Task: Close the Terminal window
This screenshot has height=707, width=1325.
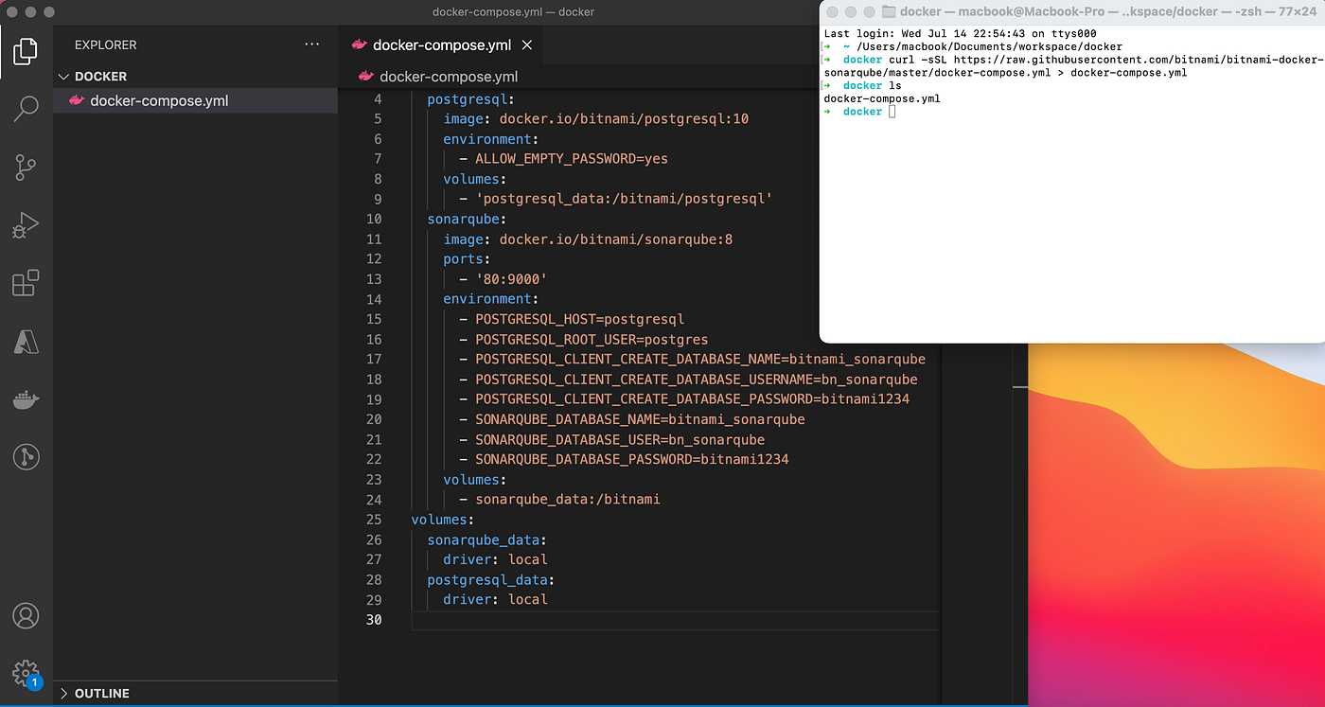Action: point(834,11)
